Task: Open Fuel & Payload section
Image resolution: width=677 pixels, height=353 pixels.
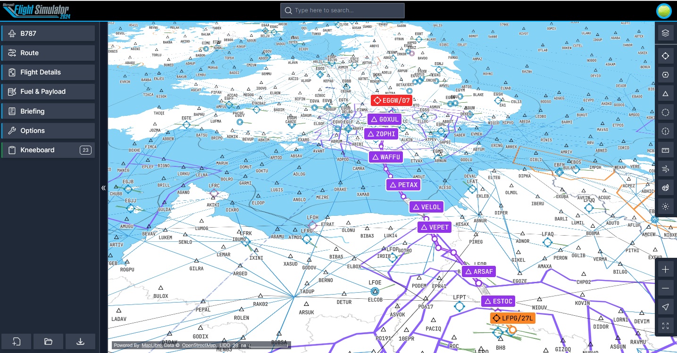Action: tap(48, 91)
